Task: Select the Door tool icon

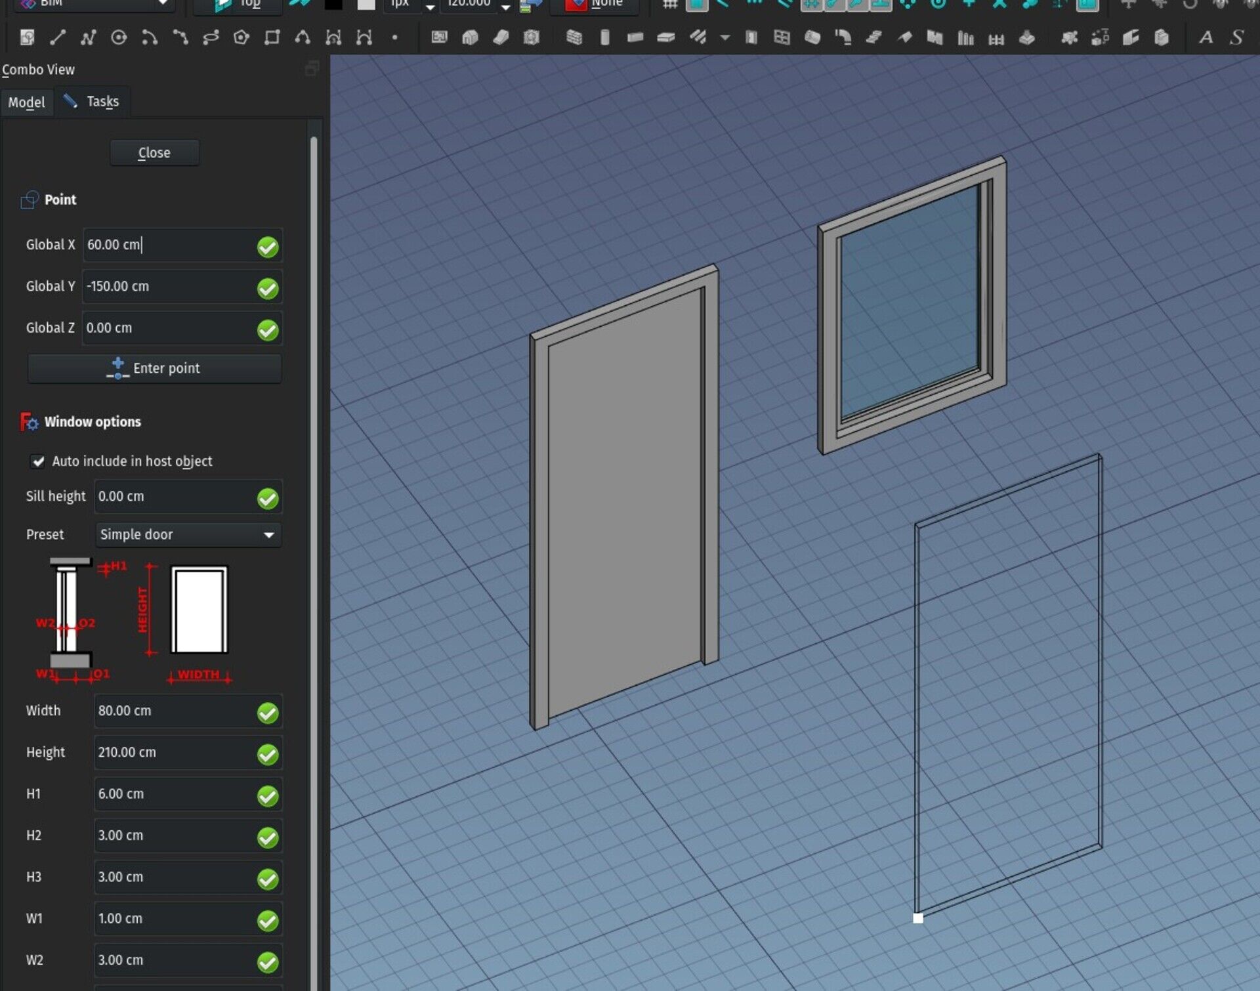Action: 751,37
